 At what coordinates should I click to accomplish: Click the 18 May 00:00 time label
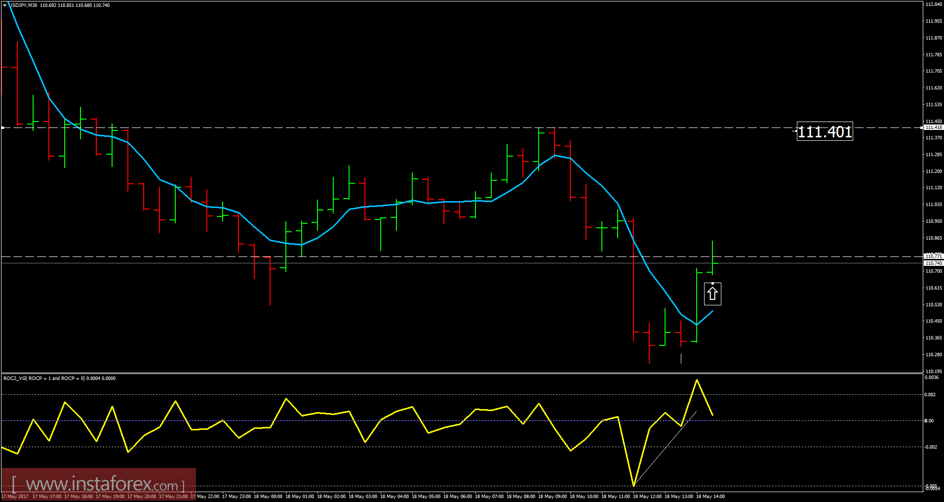coord(268,497)
